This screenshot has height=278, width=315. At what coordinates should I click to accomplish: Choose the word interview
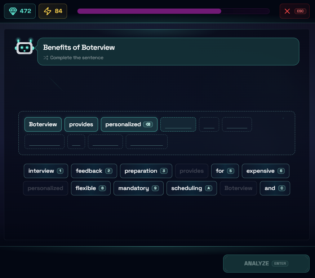46,171
